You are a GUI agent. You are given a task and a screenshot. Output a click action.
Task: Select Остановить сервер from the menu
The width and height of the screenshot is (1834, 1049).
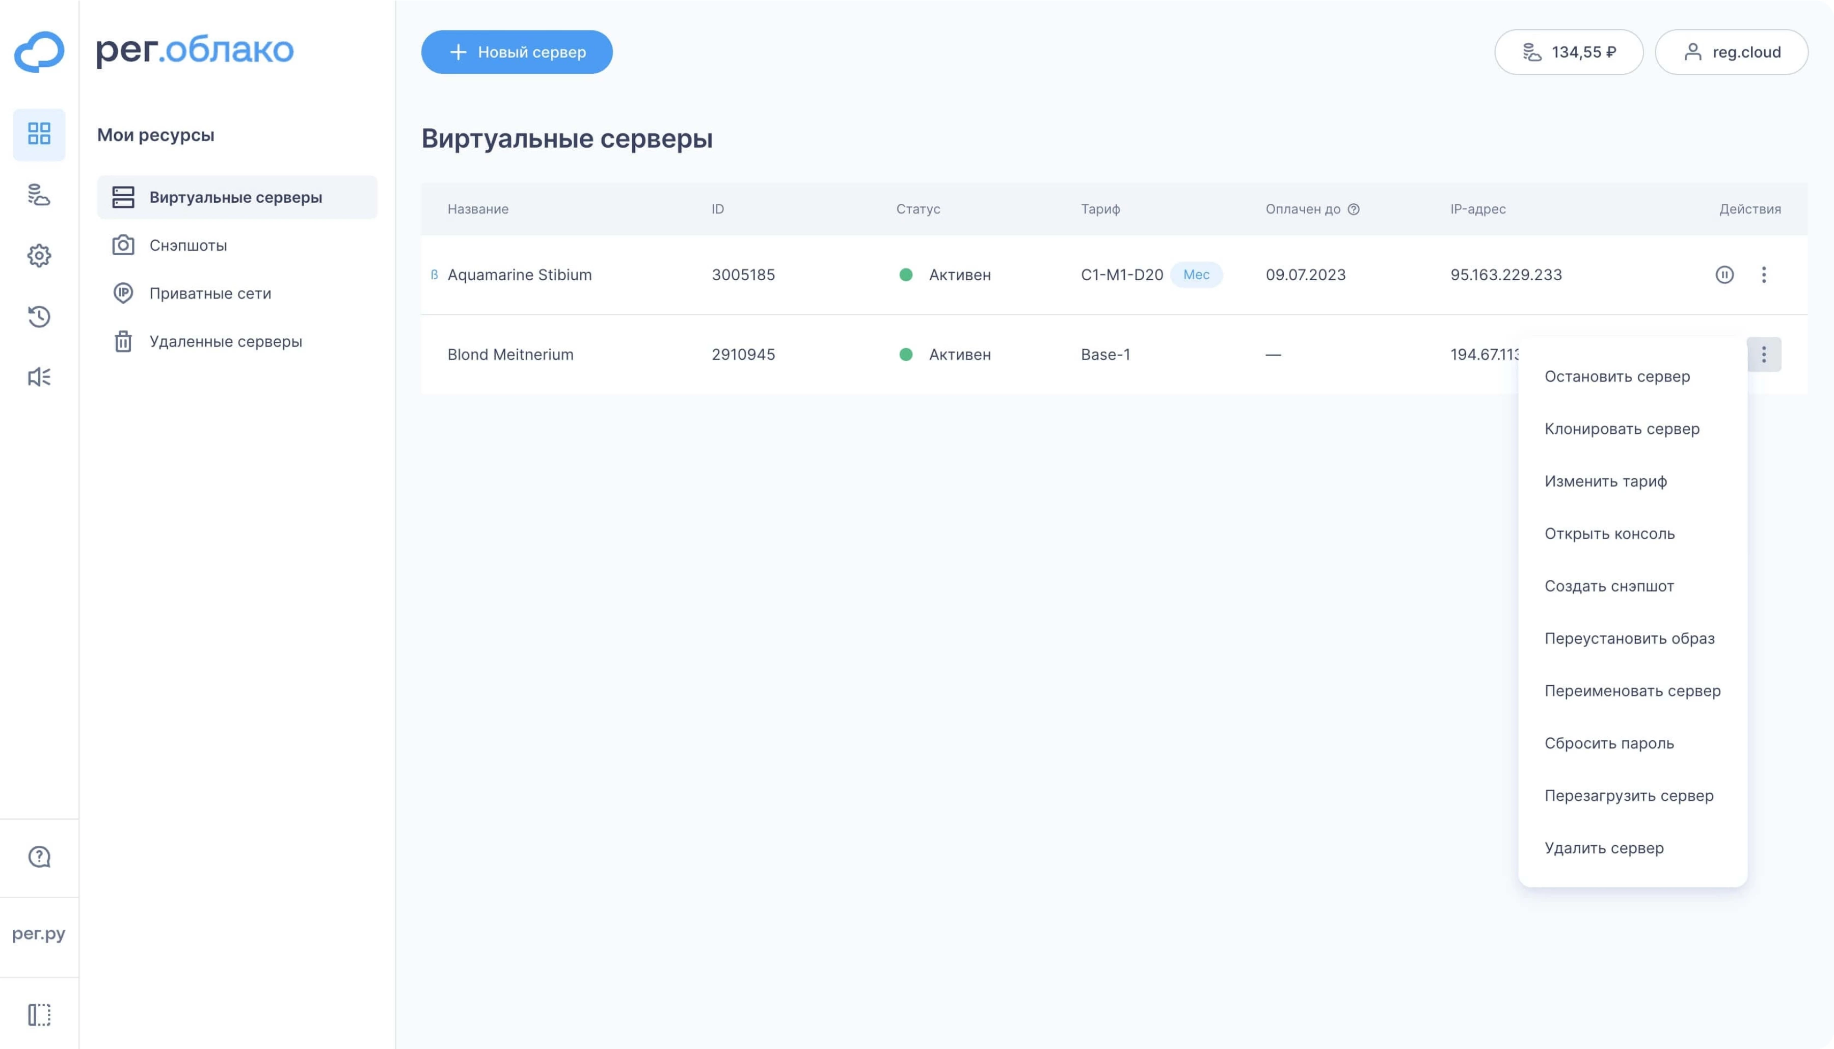pyautogui.click(x=1616, y=377)
